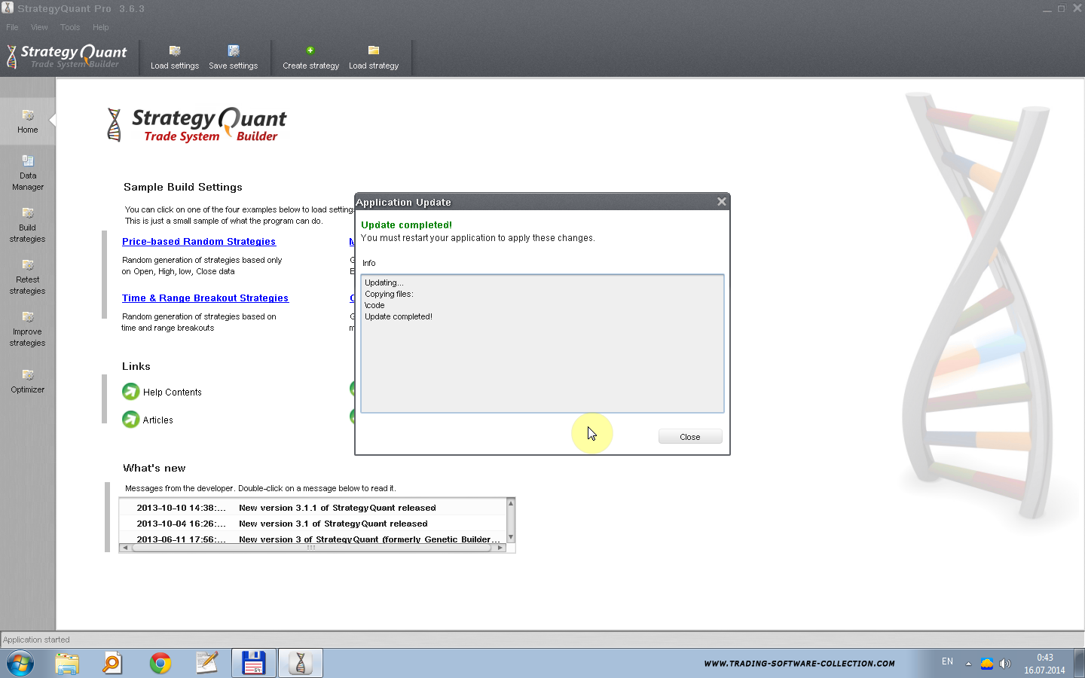
Task: Open the Help menu
Action: point(100,27)
